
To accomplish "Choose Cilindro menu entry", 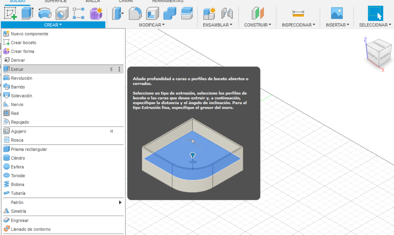I will [x=63, y=158].
